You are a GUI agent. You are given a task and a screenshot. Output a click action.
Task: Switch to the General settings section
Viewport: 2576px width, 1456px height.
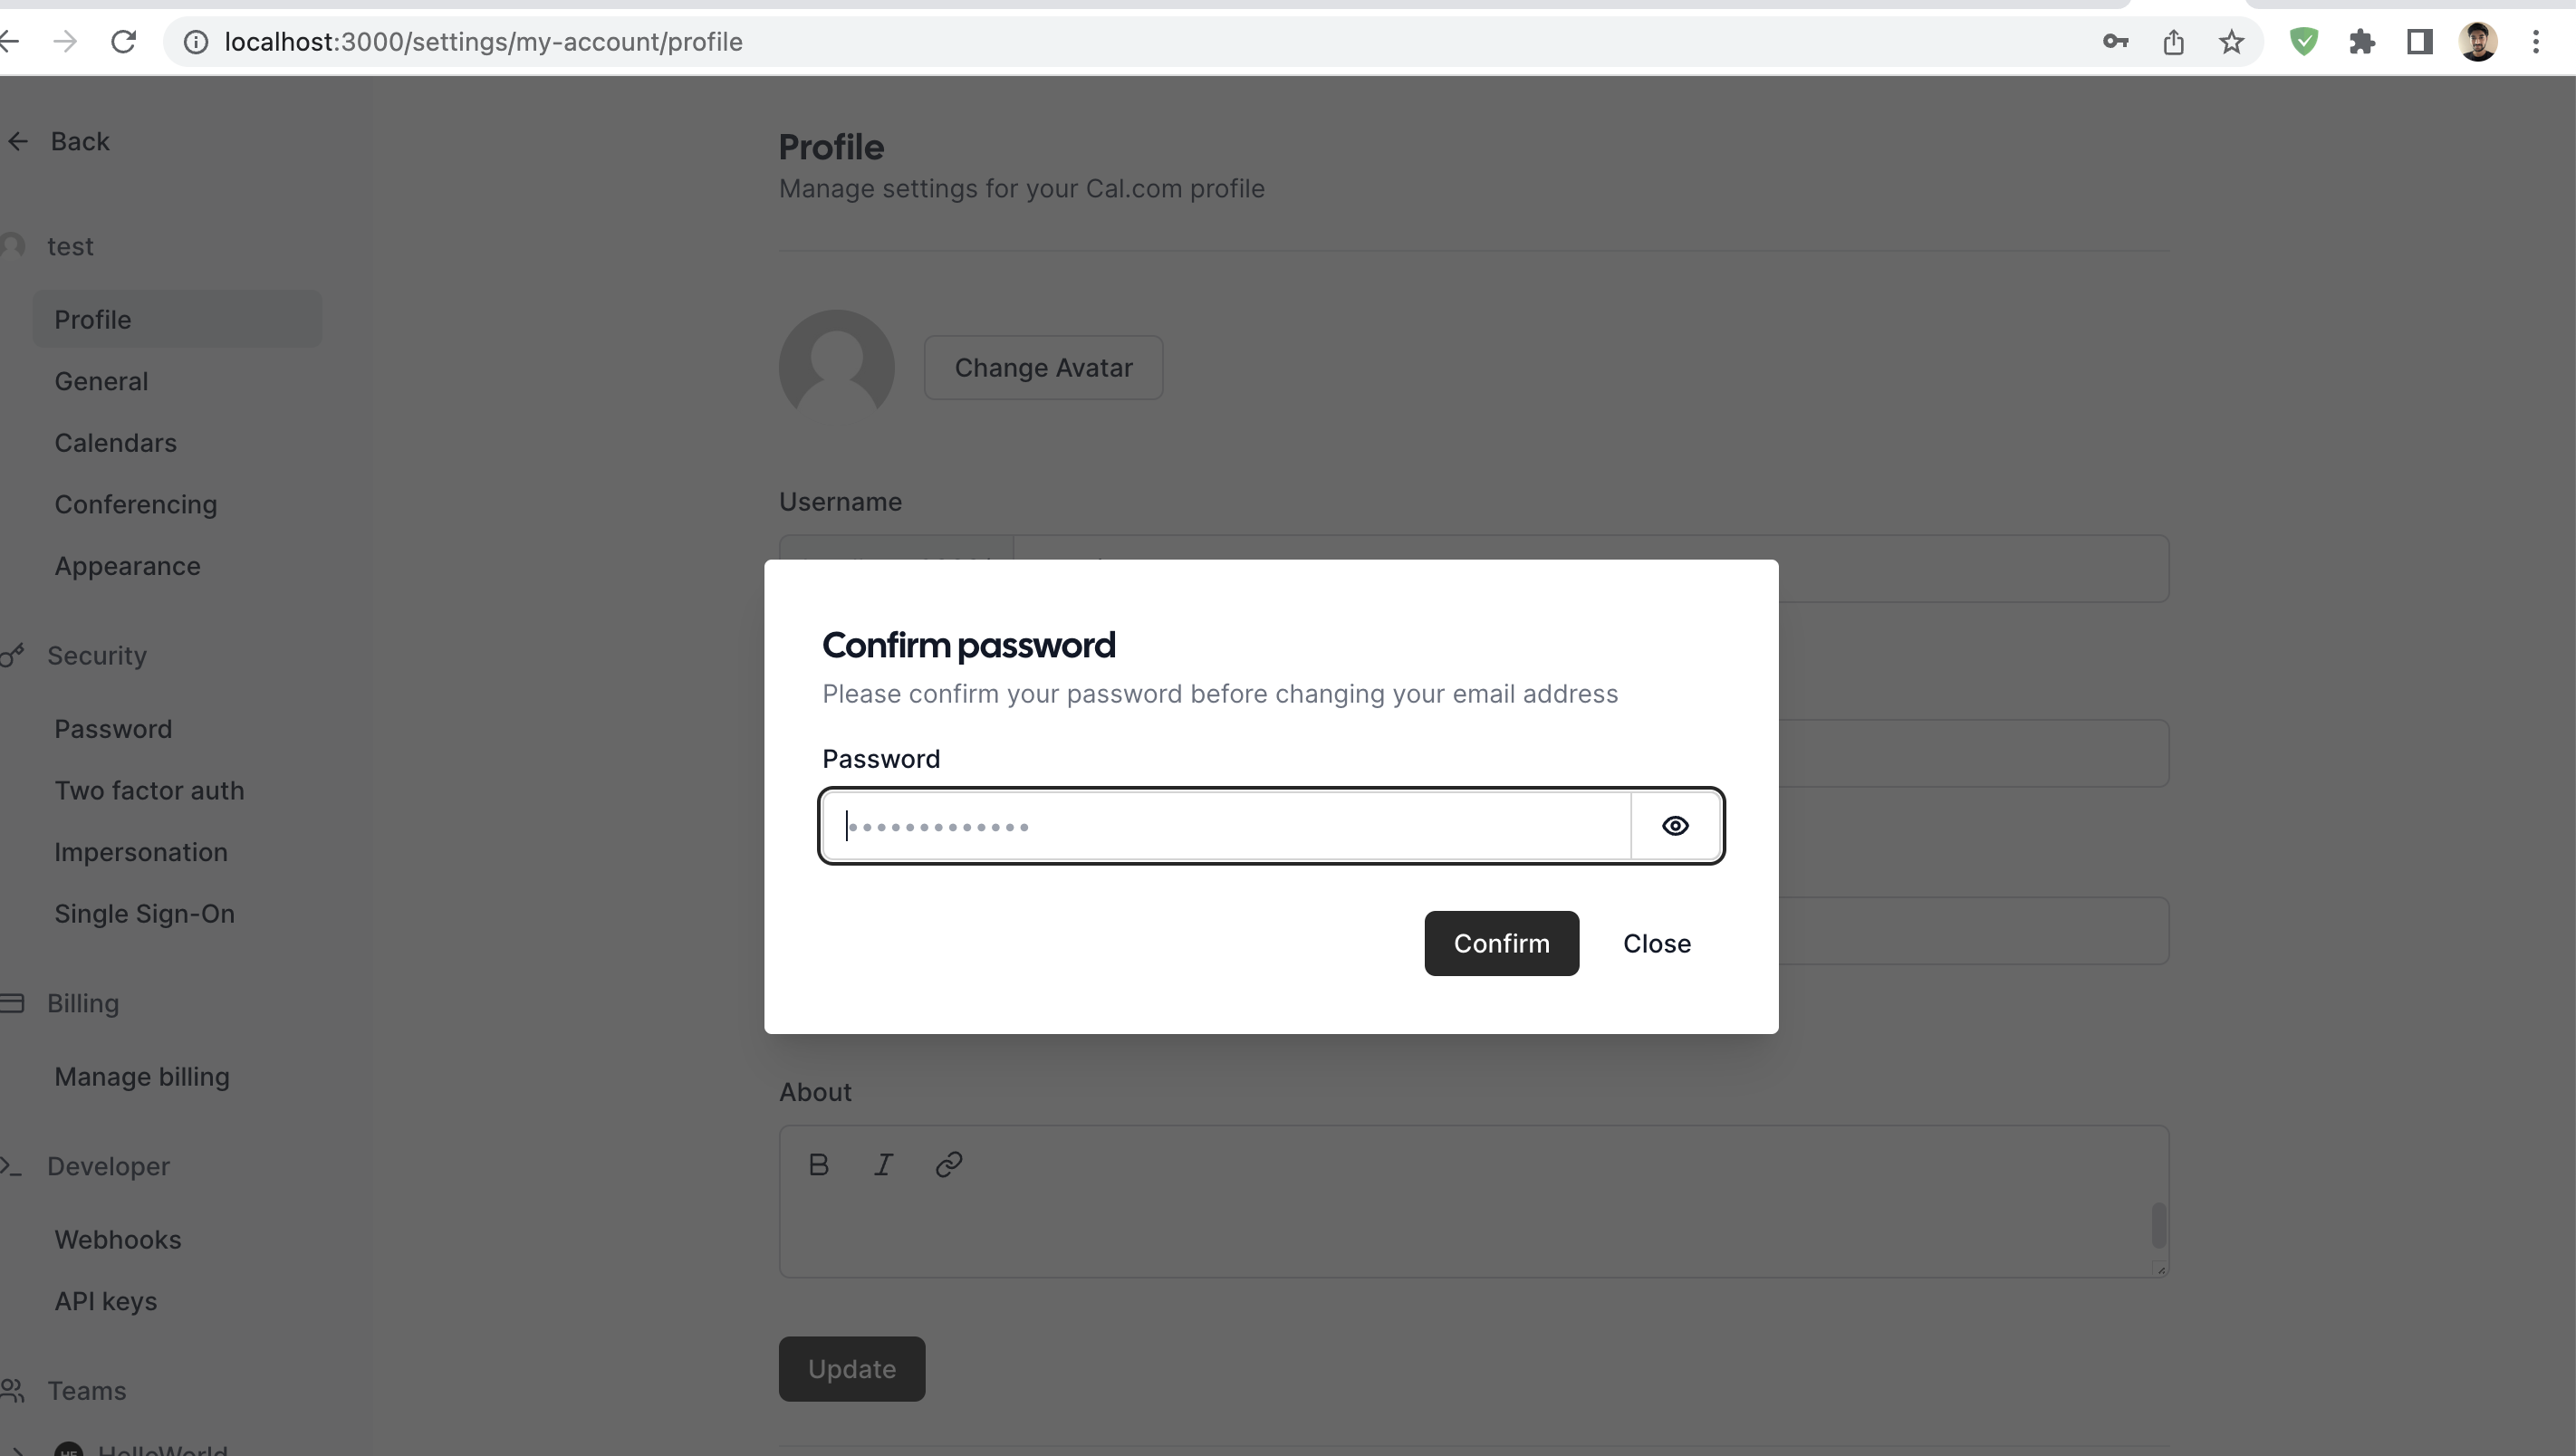[100, 381]
